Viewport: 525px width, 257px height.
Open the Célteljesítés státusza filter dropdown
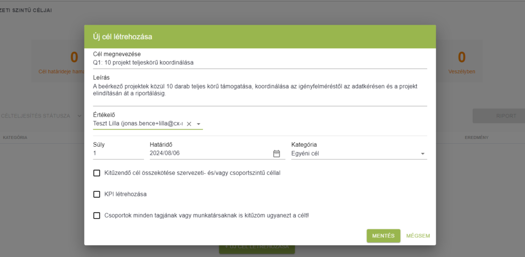[42, 116]
